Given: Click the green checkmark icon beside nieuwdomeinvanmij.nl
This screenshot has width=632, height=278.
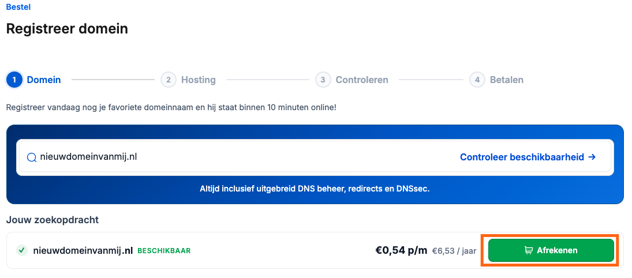Looking at the screenshot, I should pos(21,250).
